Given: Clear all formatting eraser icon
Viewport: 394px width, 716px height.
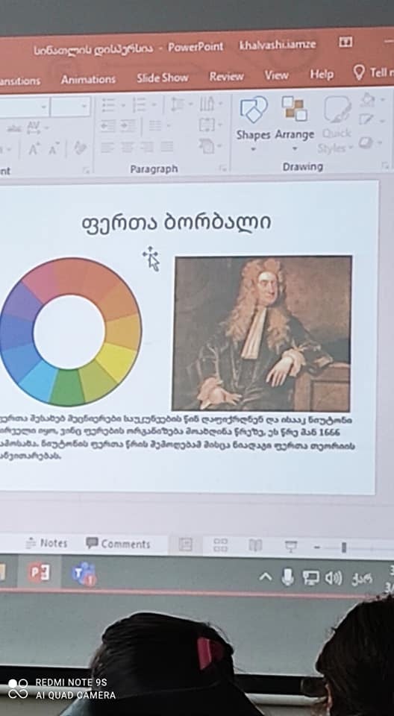Looking at the screenshot, I should point(80,148).
